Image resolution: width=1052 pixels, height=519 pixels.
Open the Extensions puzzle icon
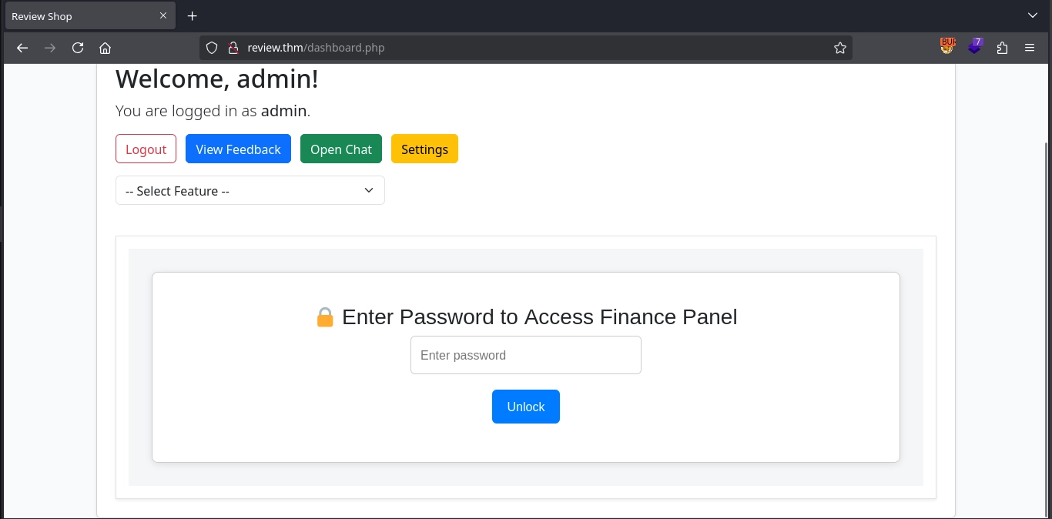coord(1002,48)
